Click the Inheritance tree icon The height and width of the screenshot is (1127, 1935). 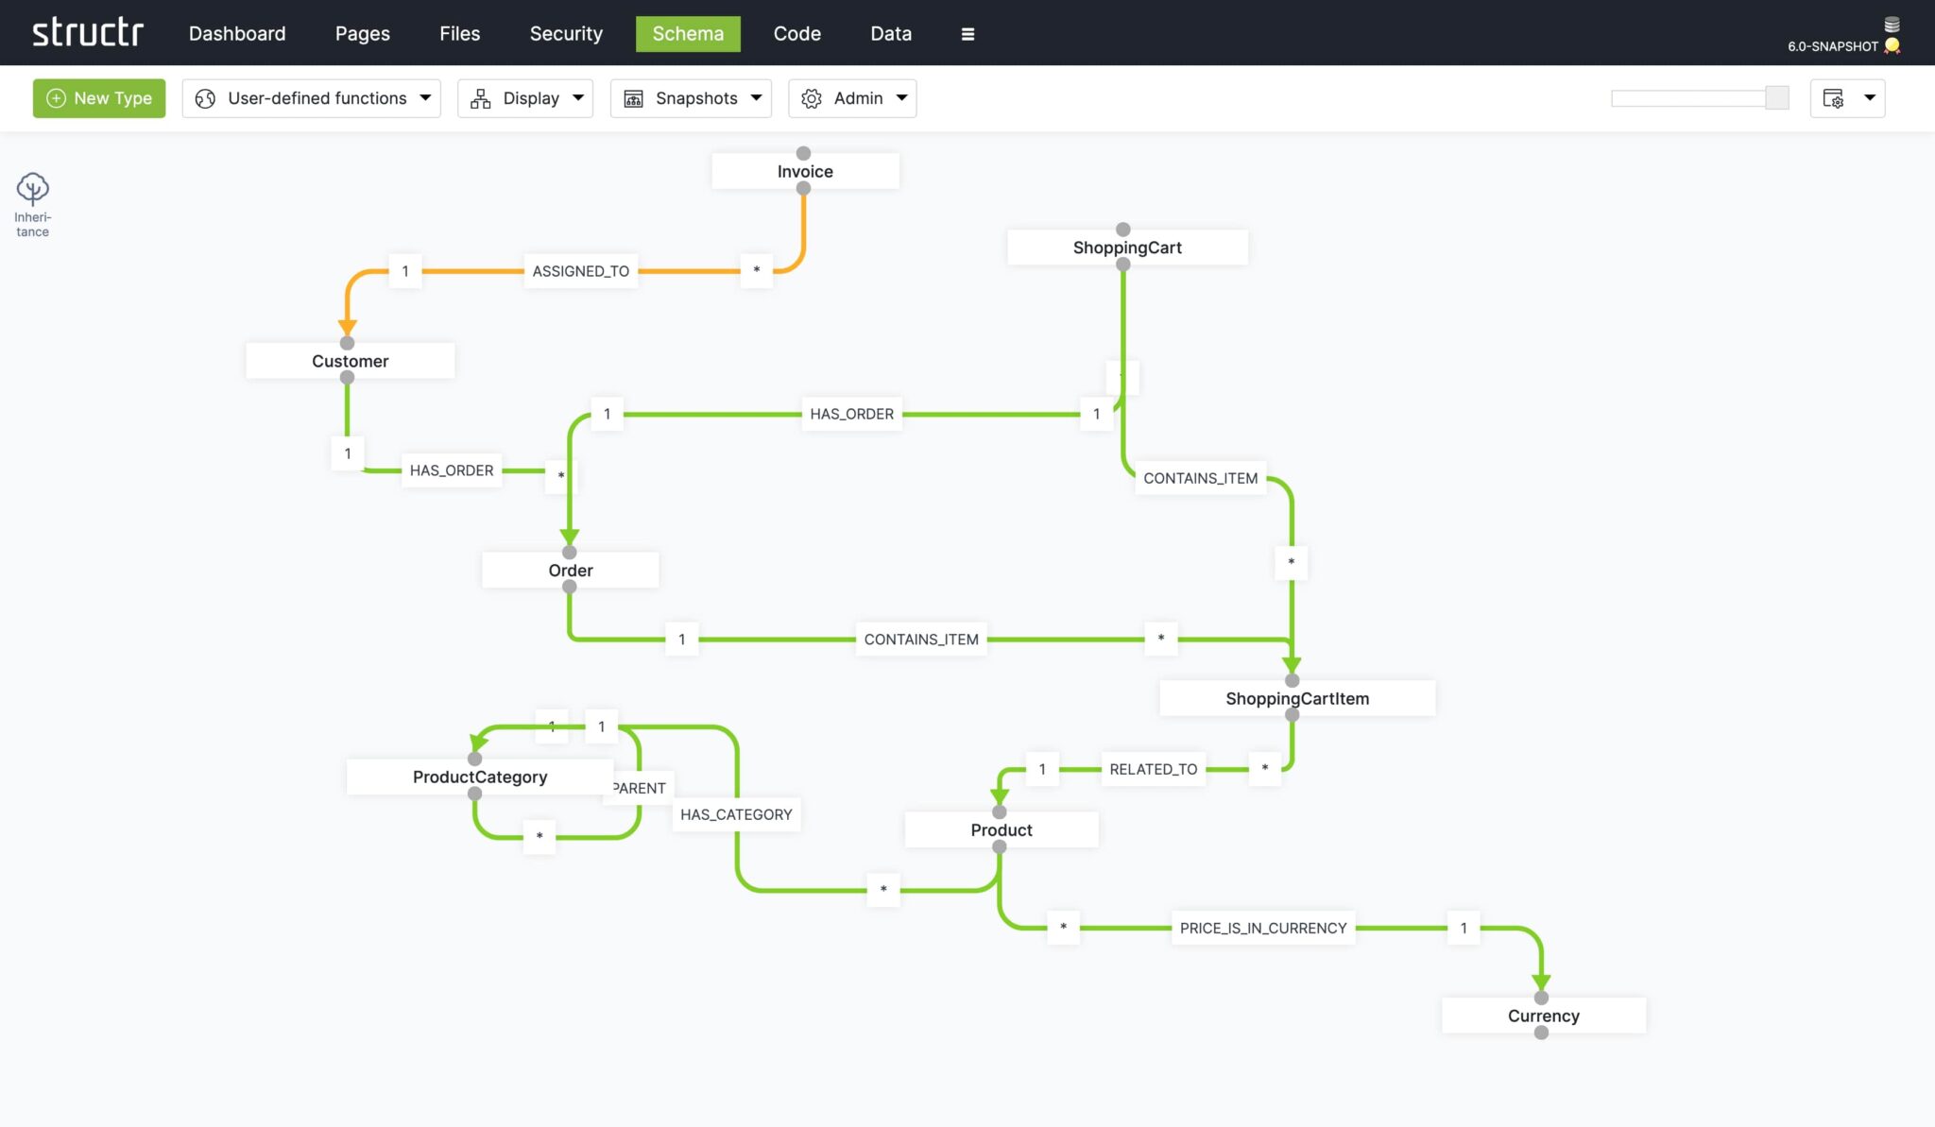[x=33, y=190]
